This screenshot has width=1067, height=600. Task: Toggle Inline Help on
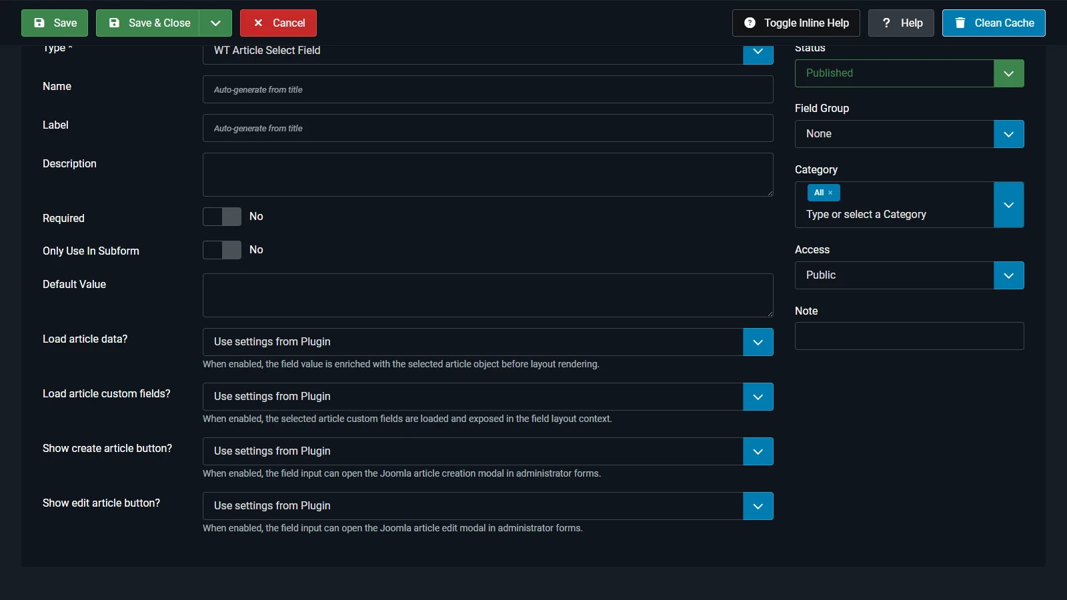click(x=796, y=23)
